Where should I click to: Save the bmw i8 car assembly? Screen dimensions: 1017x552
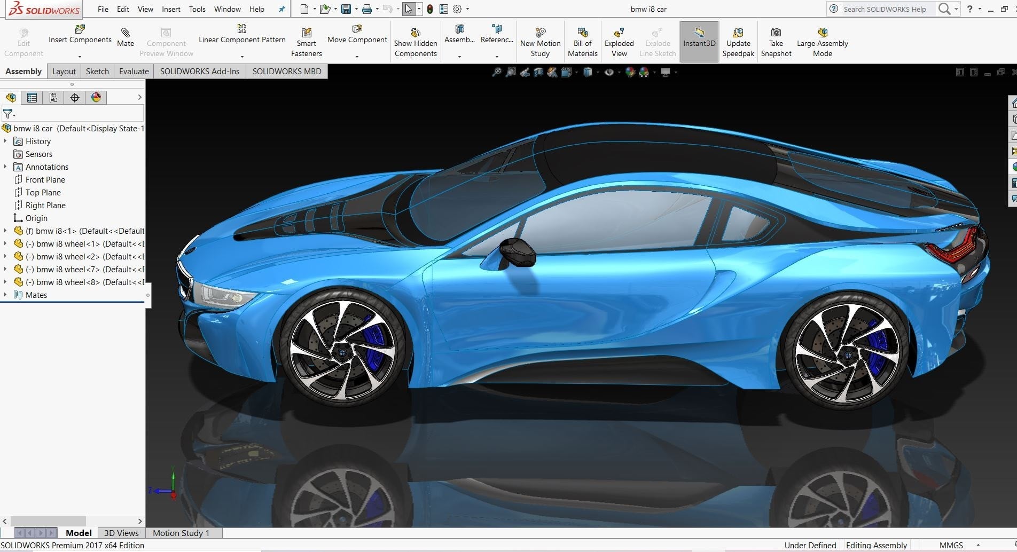point(346,9)
